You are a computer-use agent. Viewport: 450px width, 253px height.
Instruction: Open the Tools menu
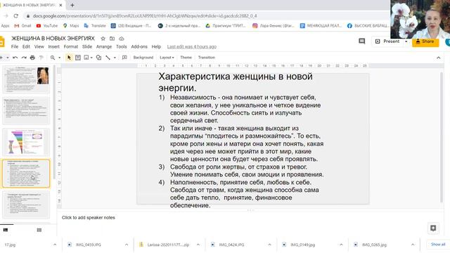coord(122,46)
